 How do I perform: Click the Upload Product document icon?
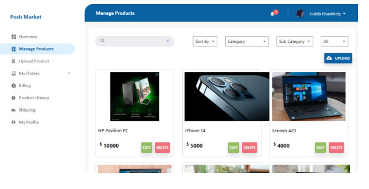pos(13,61)
